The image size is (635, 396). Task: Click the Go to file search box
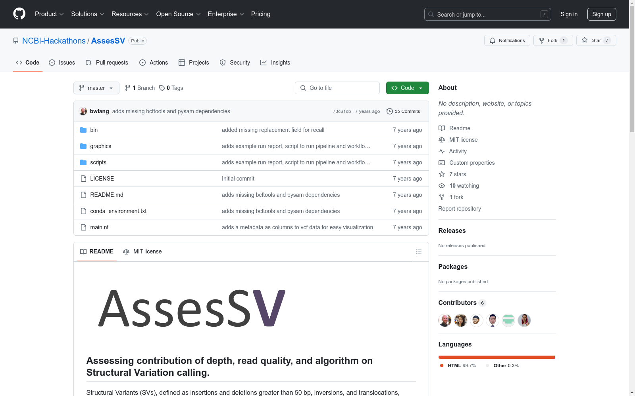point(337,88)
